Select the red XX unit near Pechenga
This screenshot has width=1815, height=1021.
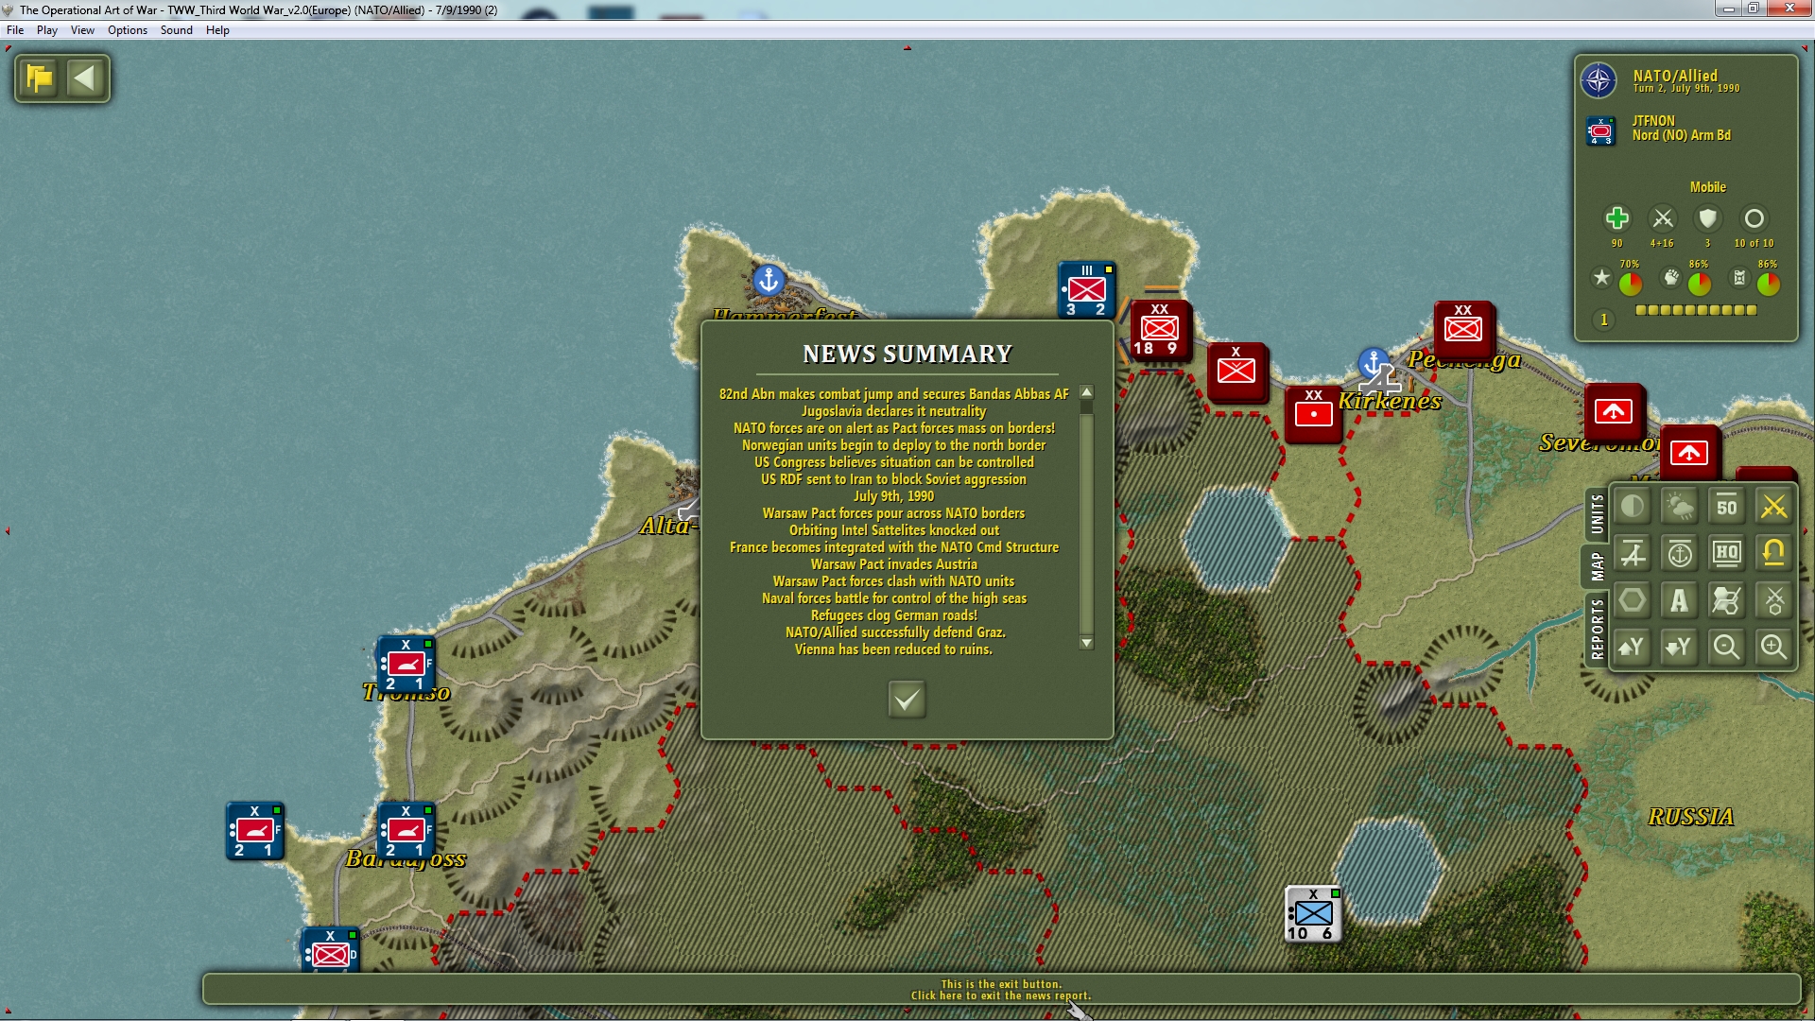point(1463,329)
